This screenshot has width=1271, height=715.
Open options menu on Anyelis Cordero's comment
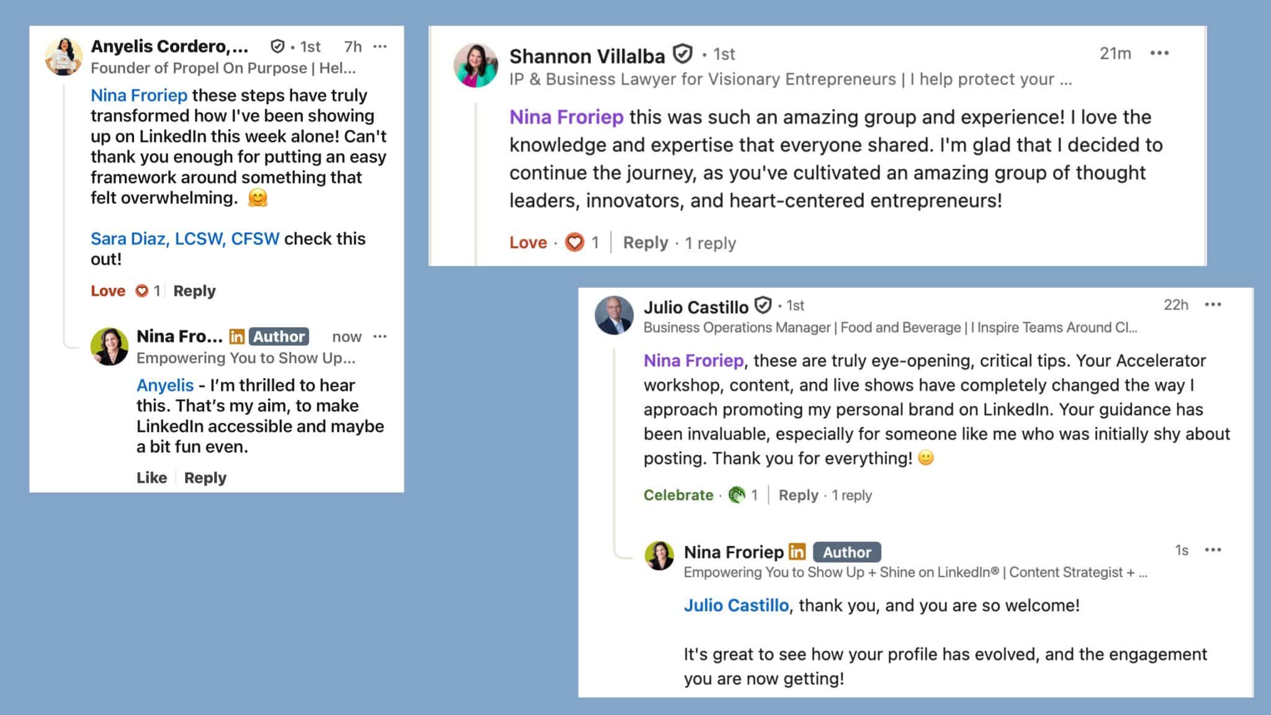[x=380, y=47]
